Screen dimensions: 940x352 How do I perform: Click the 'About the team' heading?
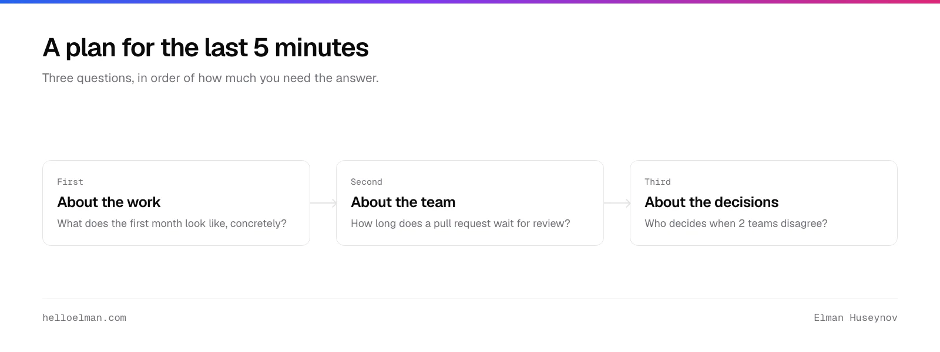(x=403, y=202)
